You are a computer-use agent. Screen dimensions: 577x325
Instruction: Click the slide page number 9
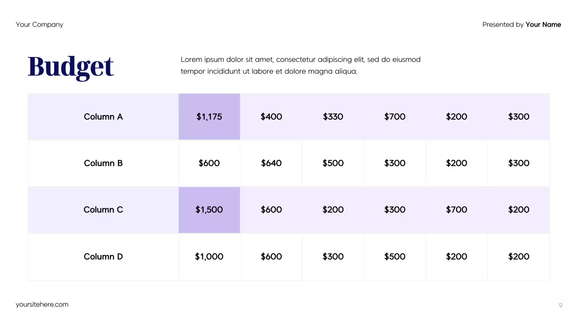pos(560,306)
